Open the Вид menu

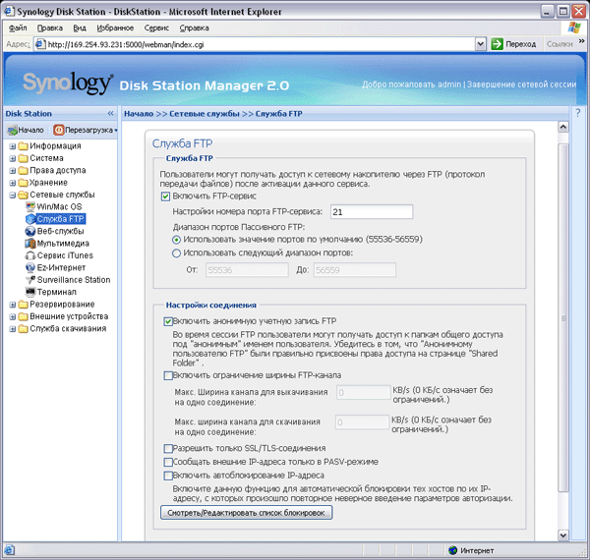(x=80, y=28)
